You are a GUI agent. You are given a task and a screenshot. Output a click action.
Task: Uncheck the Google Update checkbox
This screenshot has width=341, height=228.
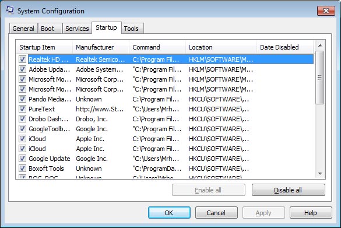click(22, 159)
